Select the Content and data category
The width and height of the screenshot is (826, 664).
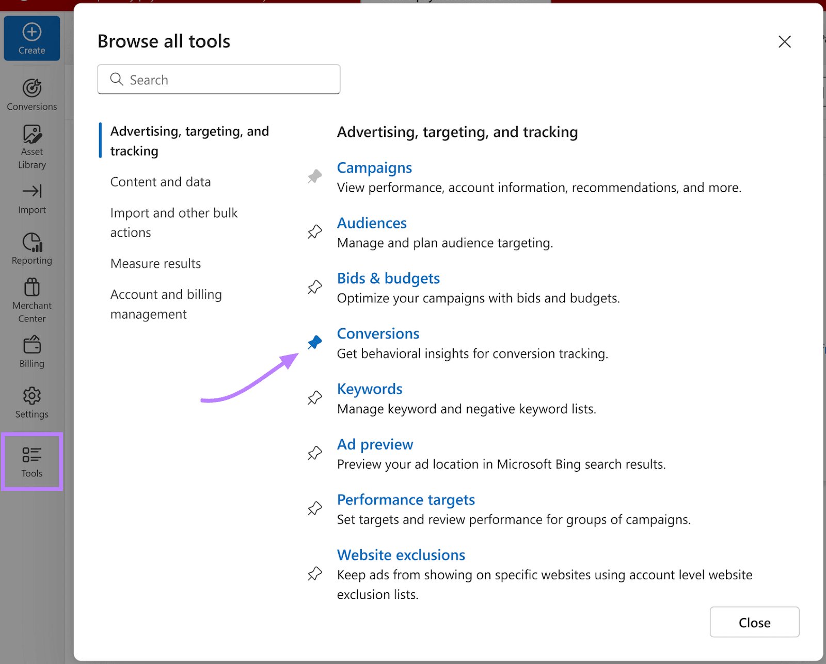pos(161,182)
